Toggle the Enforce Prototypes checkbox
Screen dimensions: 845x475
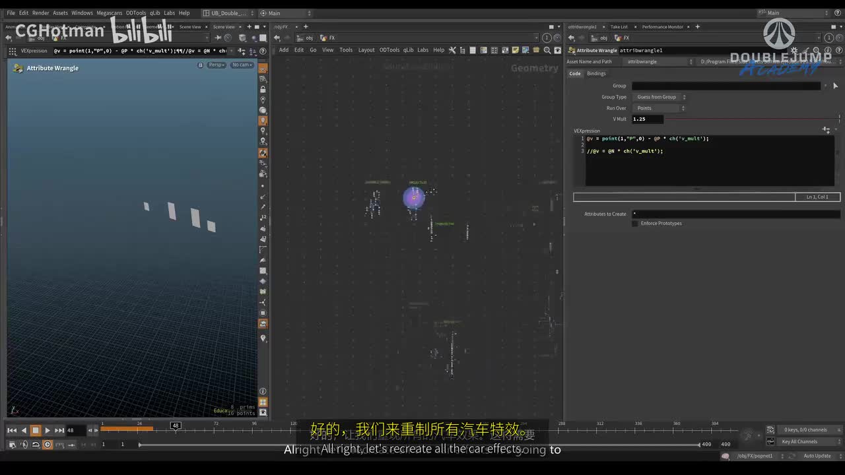coord(635,223)
